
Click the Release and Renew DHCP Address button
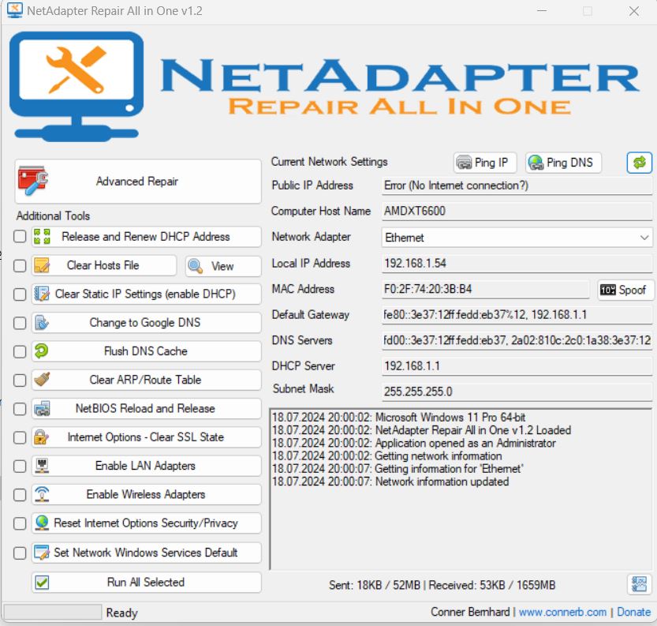146,237
